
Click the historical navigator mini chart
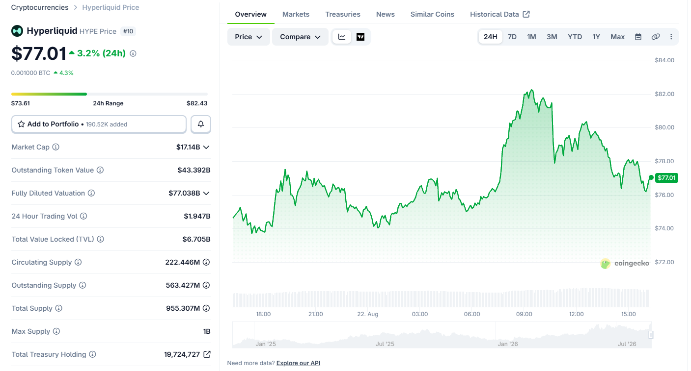(x=442, y=335)
